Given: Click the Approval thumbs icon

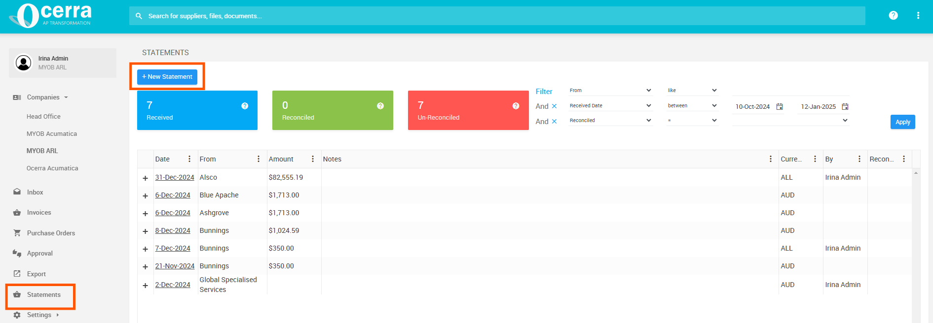Looking at the screenshot, I should (17, 253).
